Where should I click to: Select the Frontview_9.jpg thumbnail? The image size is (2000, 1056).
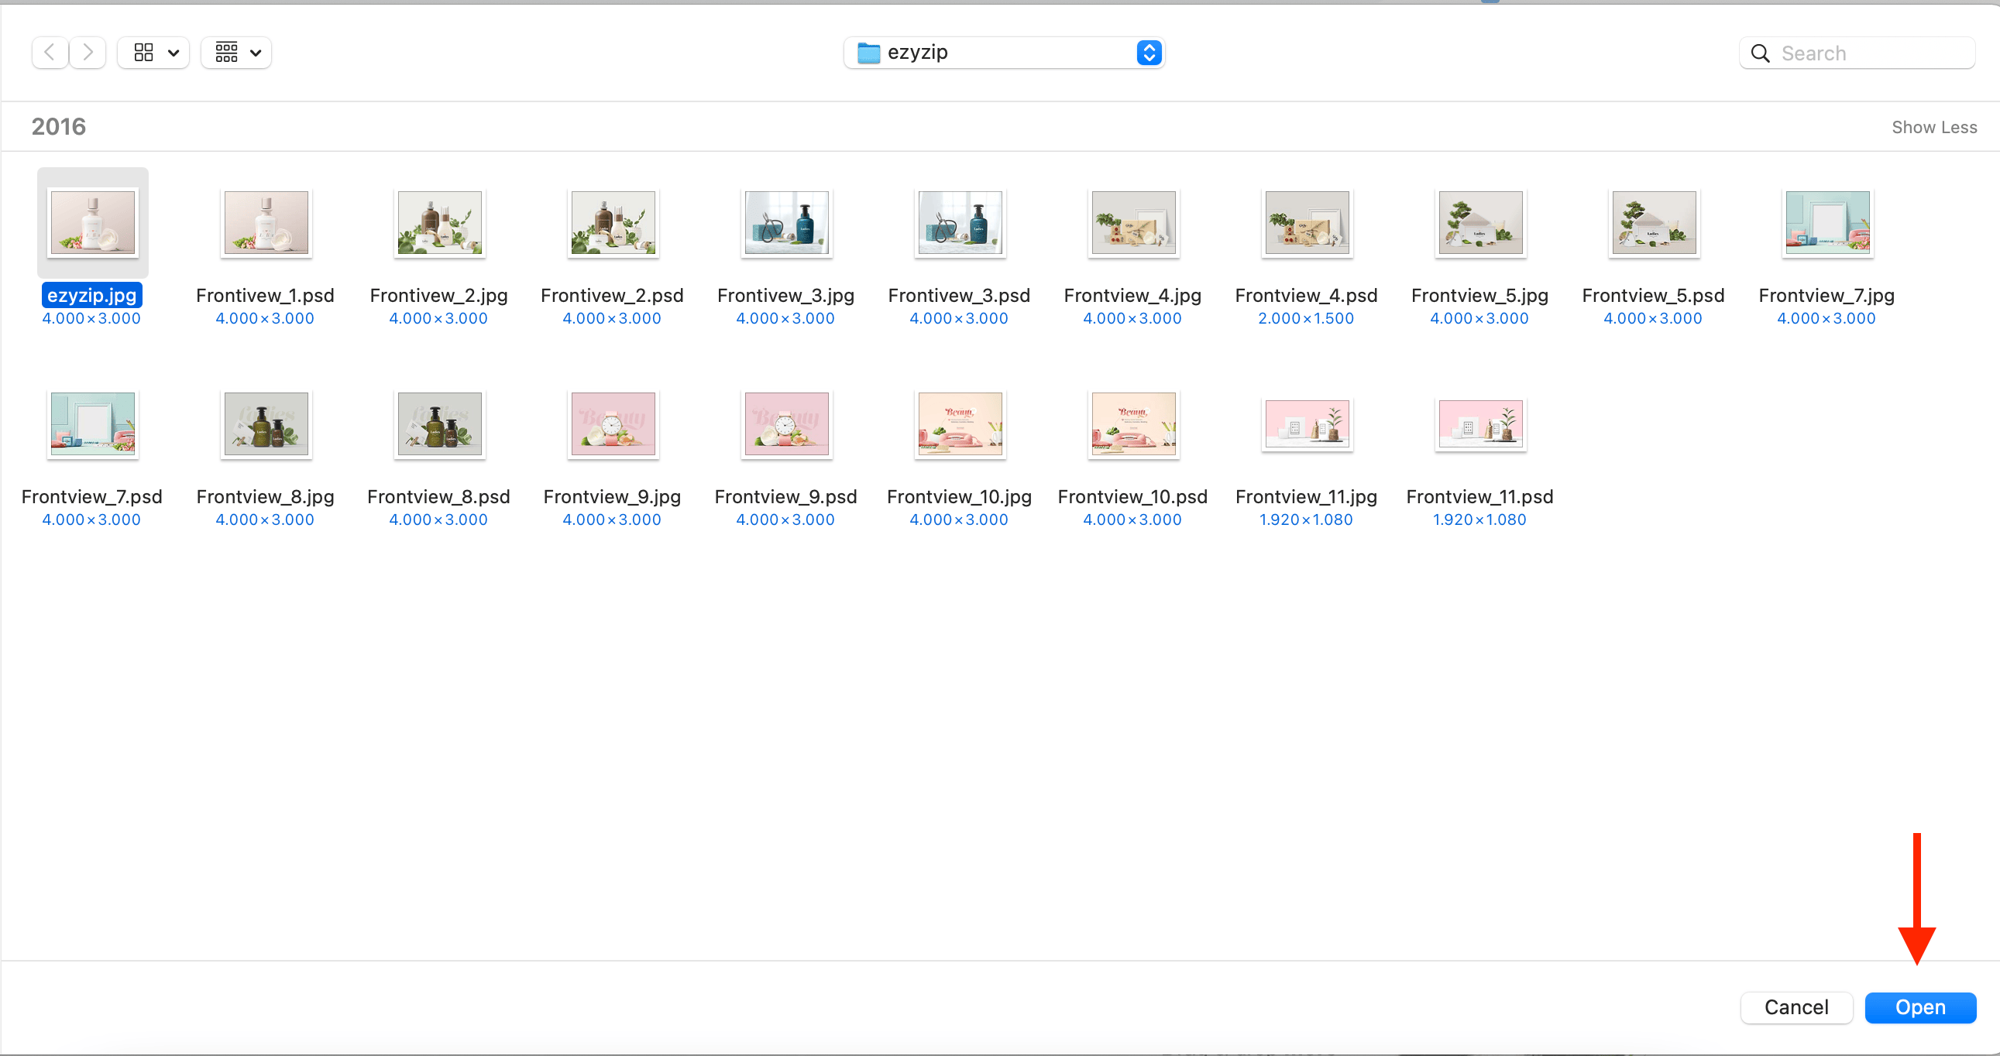tap(613, 424)
